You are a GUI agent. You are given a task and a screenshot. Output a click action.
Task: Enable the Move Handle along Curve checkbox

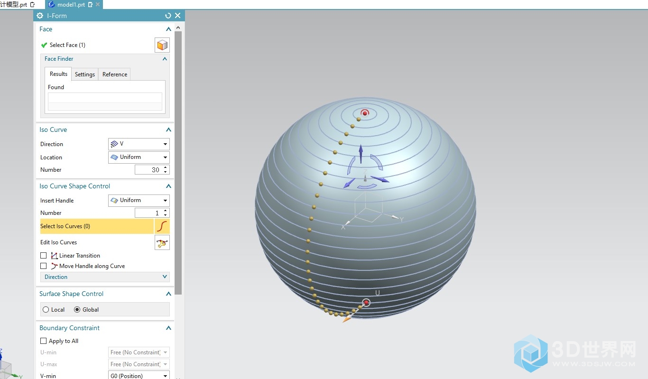pyautogui.click(x=44, y=266)
